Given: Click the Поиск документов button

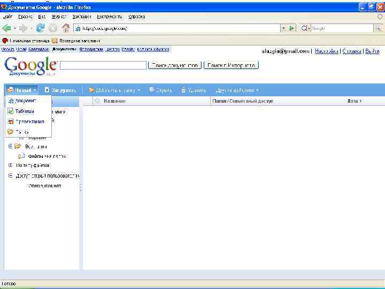Looking at the screenshot, I should point(175,65).
